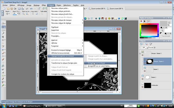Click the new layer icon in Calques panel
This screenshot has width=174, height=108.
(x=141, y=44)
